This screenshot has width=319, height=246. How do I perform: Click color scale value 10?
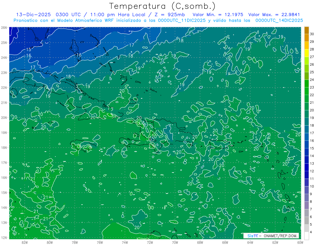pos(312,186)
